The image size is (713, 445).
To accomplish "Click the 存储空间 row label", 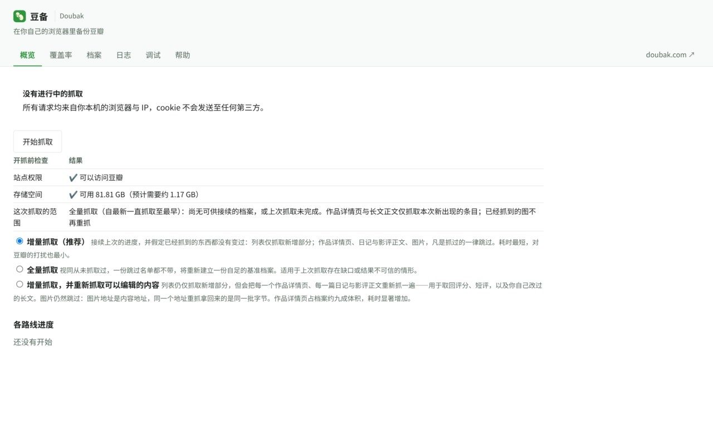I will [x=28, y=195].
